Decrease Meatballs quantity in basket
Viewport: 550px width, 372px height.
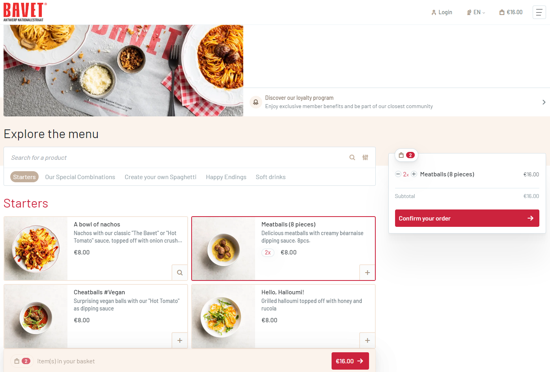point(398,174)
